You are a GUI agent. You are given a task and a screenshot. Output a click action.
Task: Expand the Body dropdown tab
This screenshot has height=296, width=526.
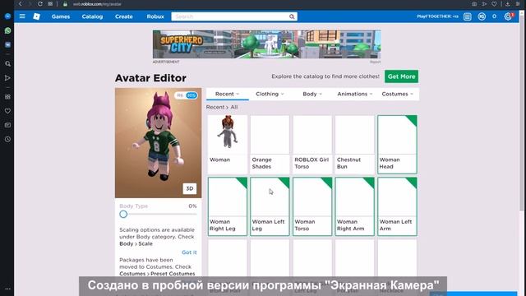point(312,94)
